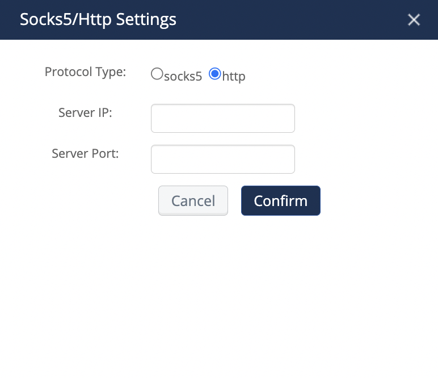This screenshot has width=438, height=378.
Task: Click the socks5 option label text
Action: 183,76
